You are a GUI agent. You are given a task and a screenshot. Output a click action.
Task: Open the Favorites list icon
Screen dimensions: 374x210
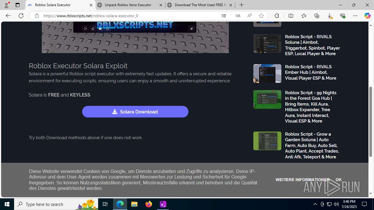(x=304, y=16)
